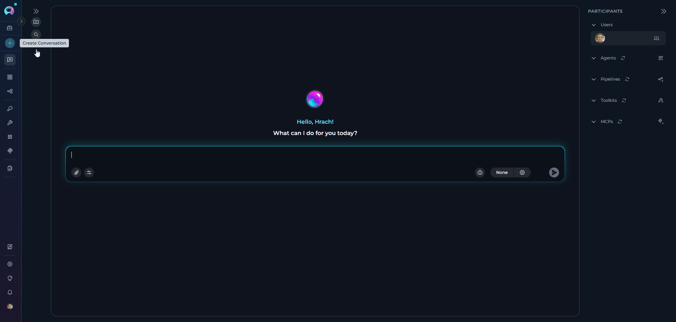Open notifications bell in left sidebar

click(x=10, y=292)
